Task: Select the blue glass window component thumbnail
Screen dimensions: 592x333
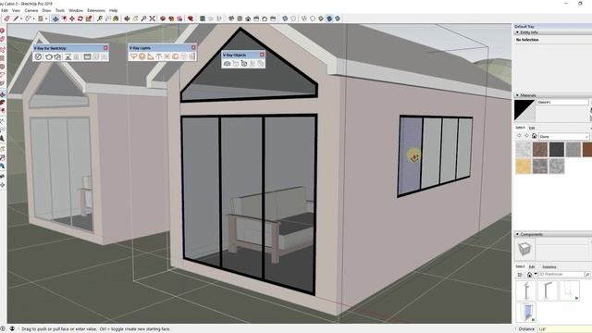Action: [x=526, y=313]
